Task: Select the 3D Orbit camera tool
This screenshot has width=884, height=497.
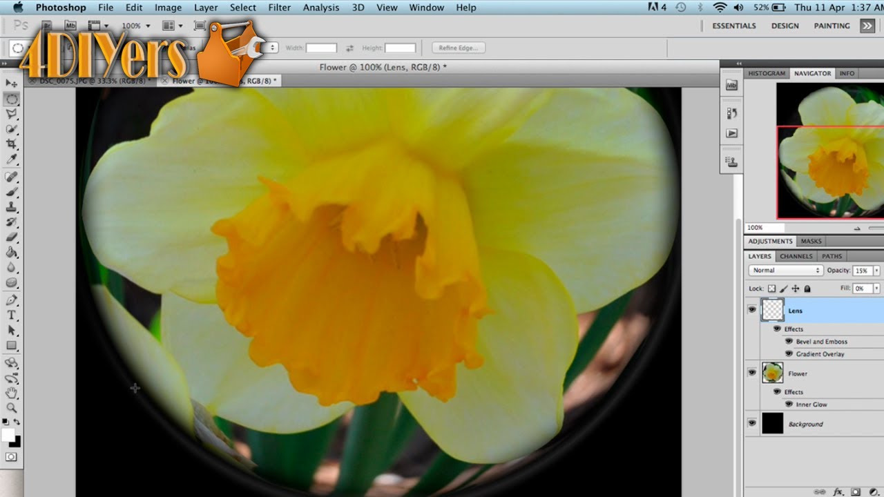Action: [x=12, y=378]
